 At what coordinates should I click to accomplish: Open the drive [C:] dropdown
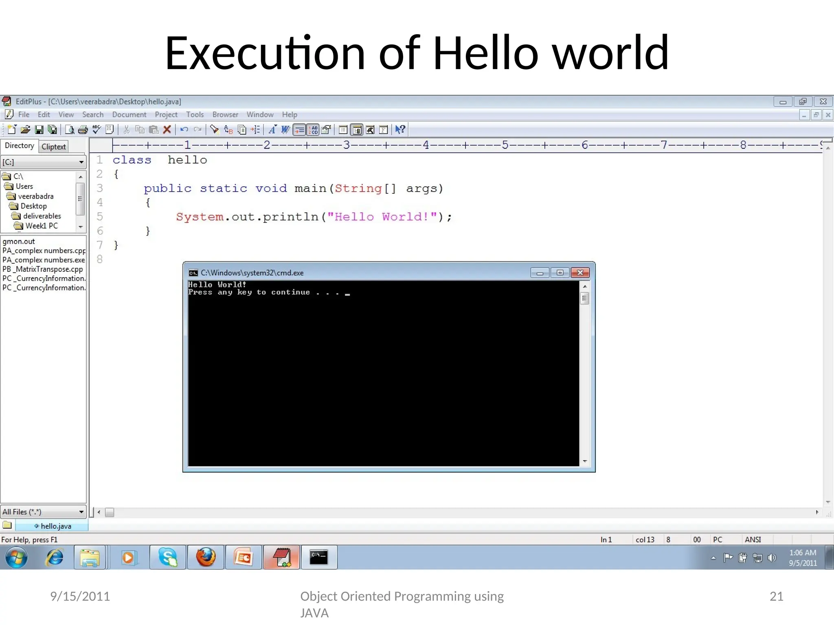(x=81, y=162)
